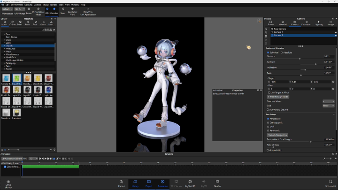Image resolution: width=338 pixels, height=190 pixels.
Task: Launch KeyShotXR from the bottom toolbar
Action: pos(190,182)
